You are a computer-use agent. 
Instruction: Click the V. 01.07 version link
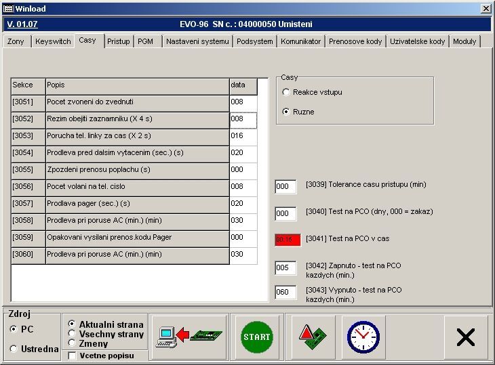click(22, 24)
